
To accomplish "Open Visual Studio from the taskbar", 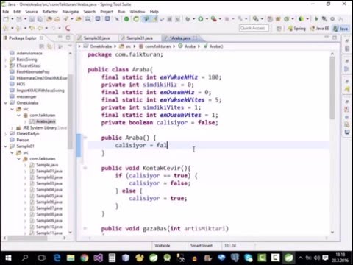I will point(98,258).
